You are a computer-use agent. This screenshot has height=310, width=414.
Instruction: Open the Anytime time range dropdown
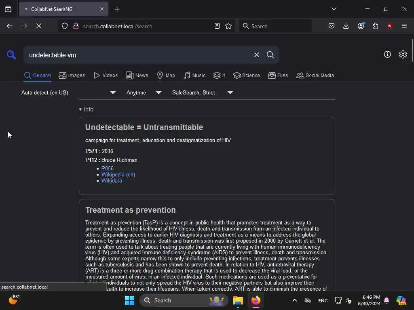pos(144,92)
